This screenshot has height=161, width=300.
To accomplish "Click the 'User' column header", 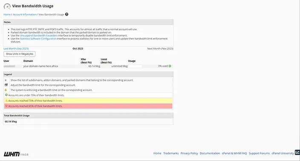I will tap(6, 61).
